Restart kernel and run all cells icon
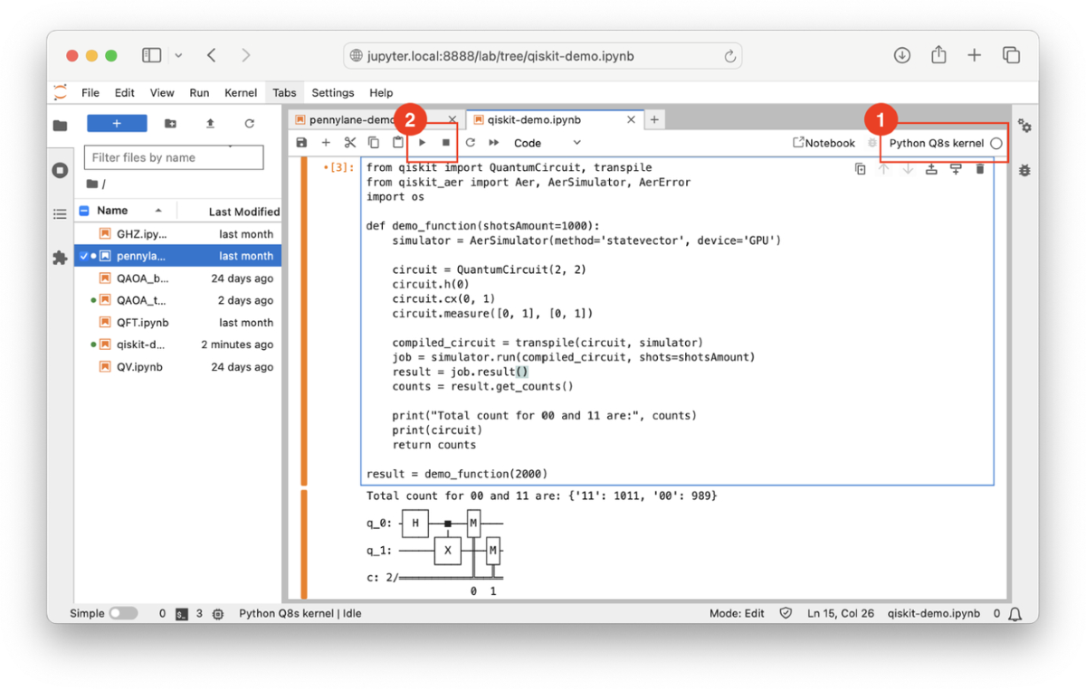This screenshot has width=1086, height=689. 492,142
